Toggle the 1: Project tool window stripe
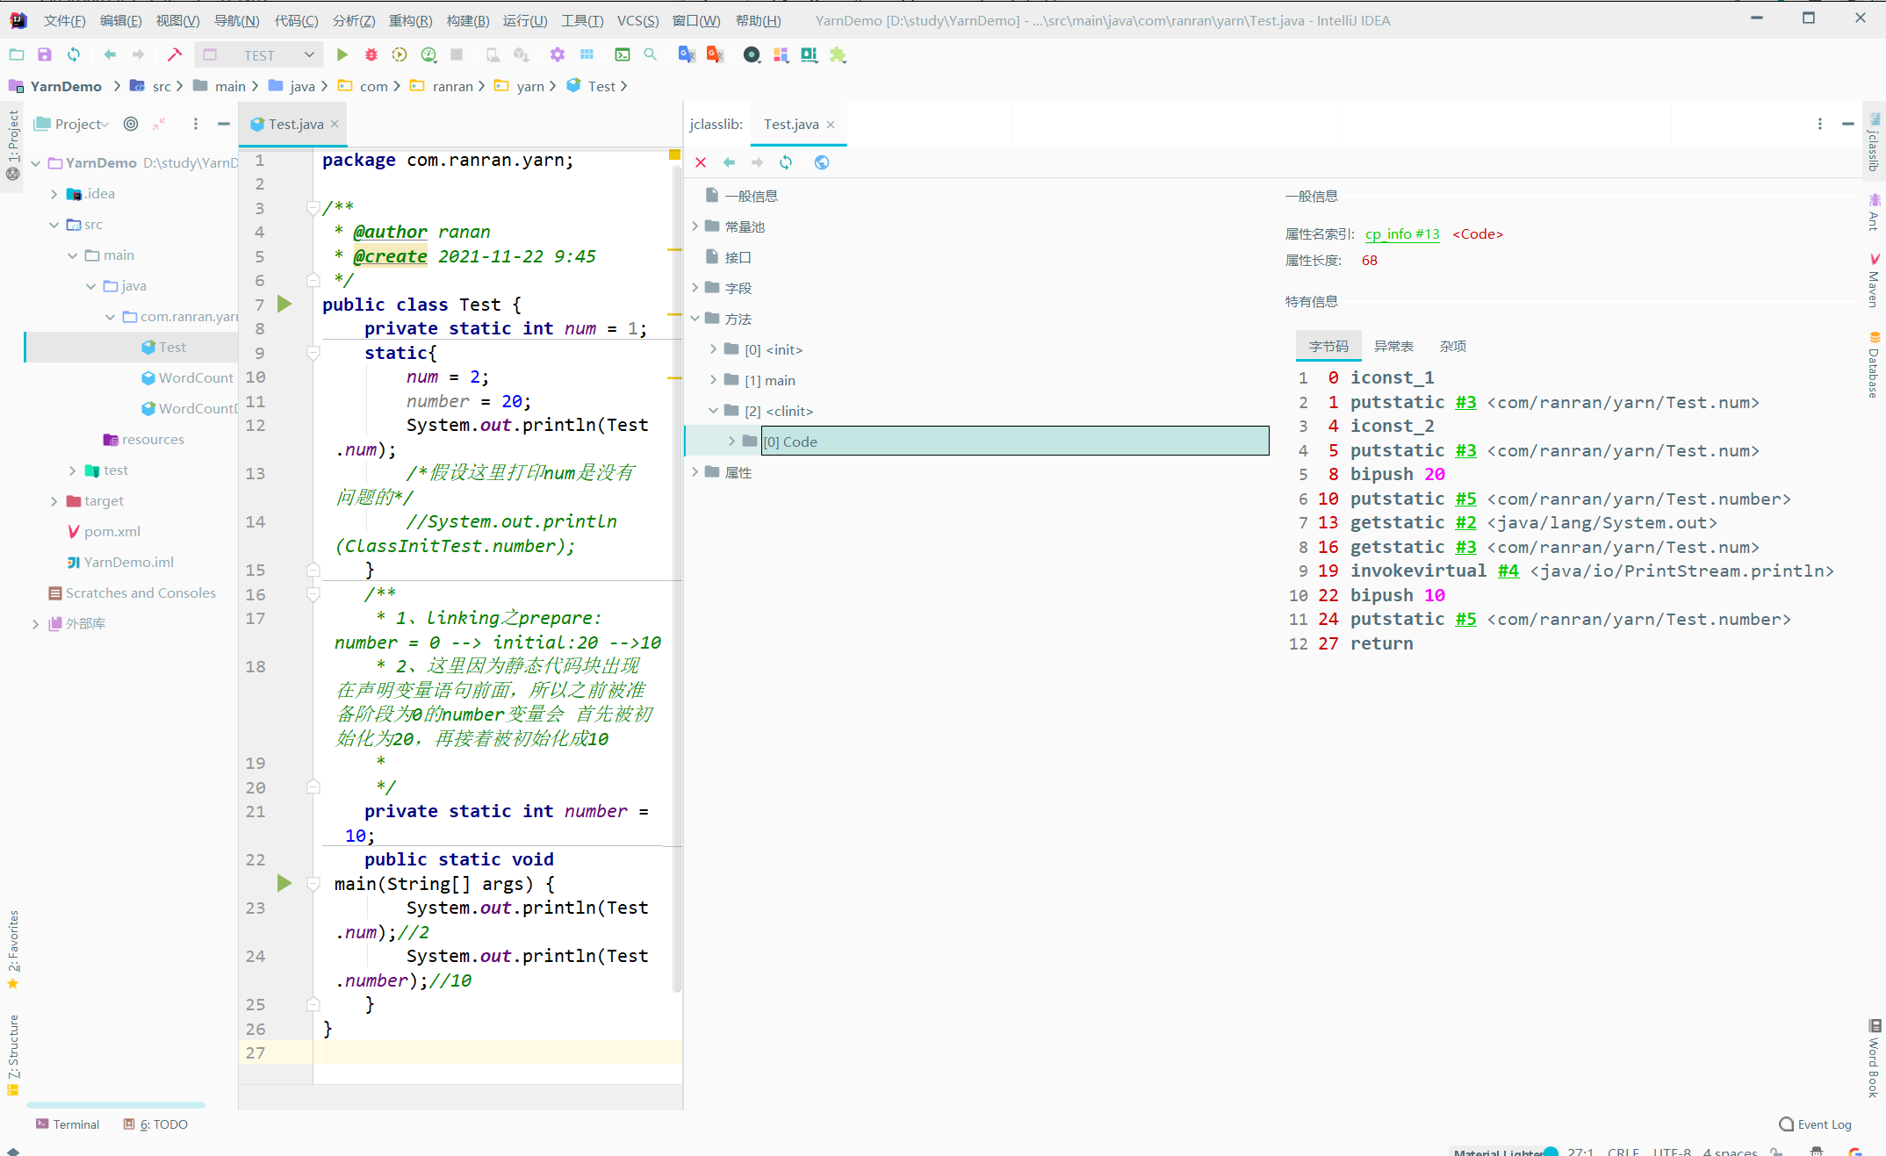 [13, 136]
